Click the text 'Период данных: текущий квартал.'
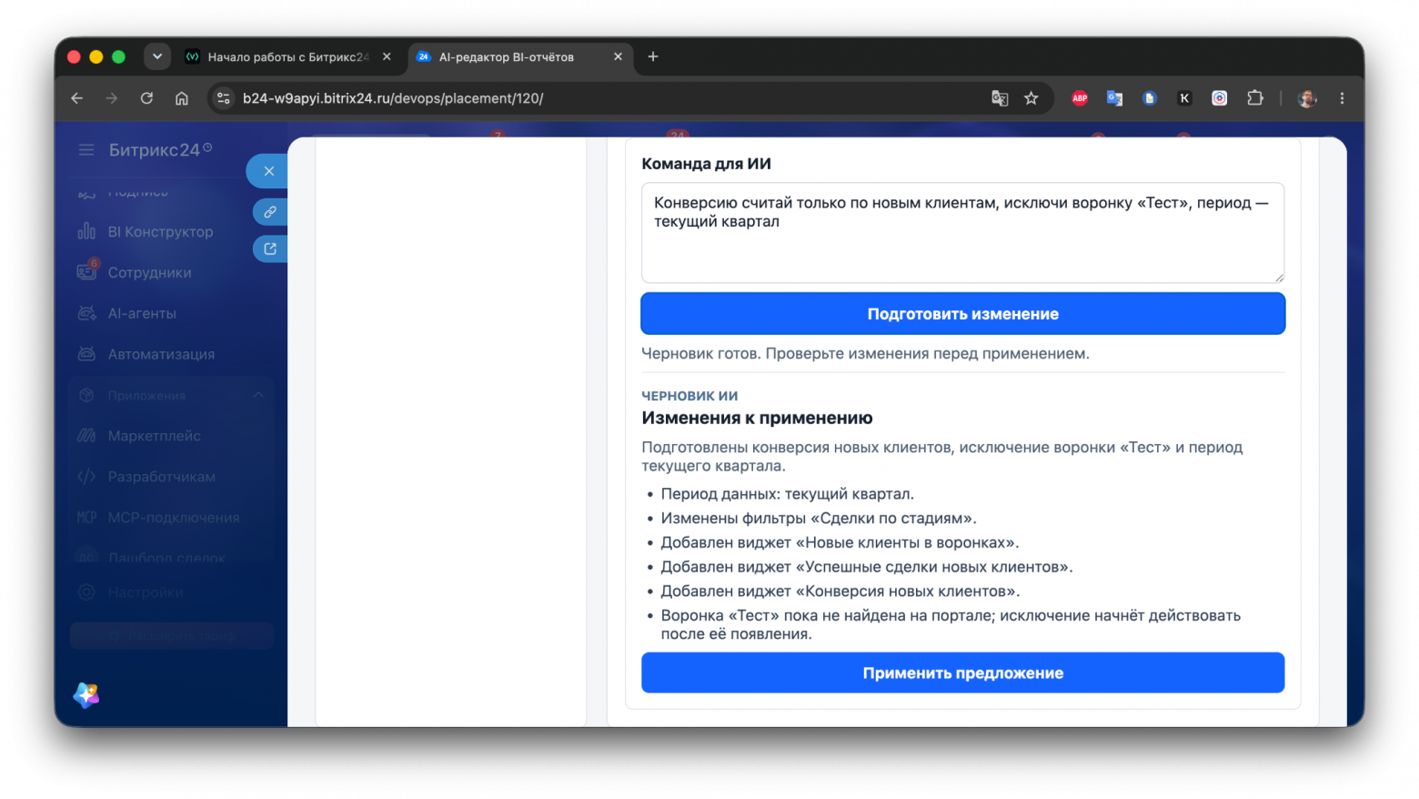The width and height of the screenshot is (1419, 799). 788,494
